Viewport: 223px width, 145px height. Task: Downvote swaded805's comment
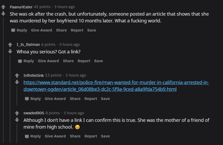[17, 120]
